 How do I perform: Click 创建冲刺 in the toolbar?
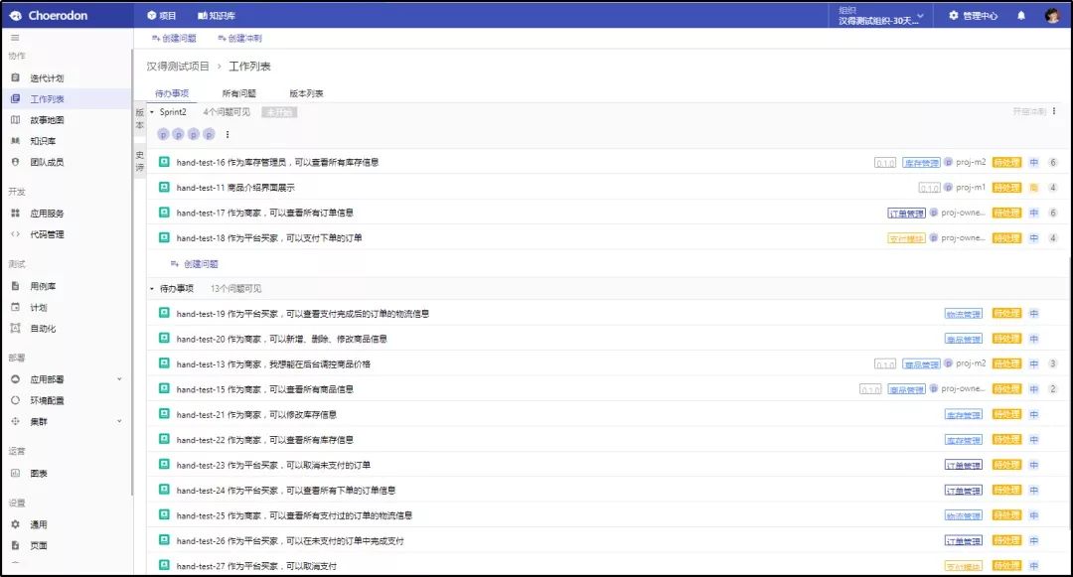239,38
